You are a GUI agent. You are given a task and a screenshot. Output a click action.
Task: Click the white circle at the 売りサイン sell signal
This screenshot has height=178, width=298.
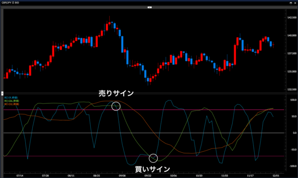[x=116, y=106]
